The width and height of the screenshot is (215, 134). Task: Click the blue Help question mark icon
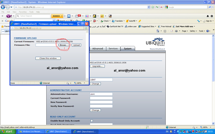[207, 31]
